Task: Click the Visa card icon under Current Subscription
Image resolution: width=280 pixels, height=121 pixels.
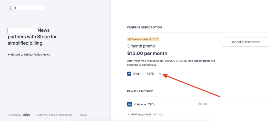Action: [129, 74]
